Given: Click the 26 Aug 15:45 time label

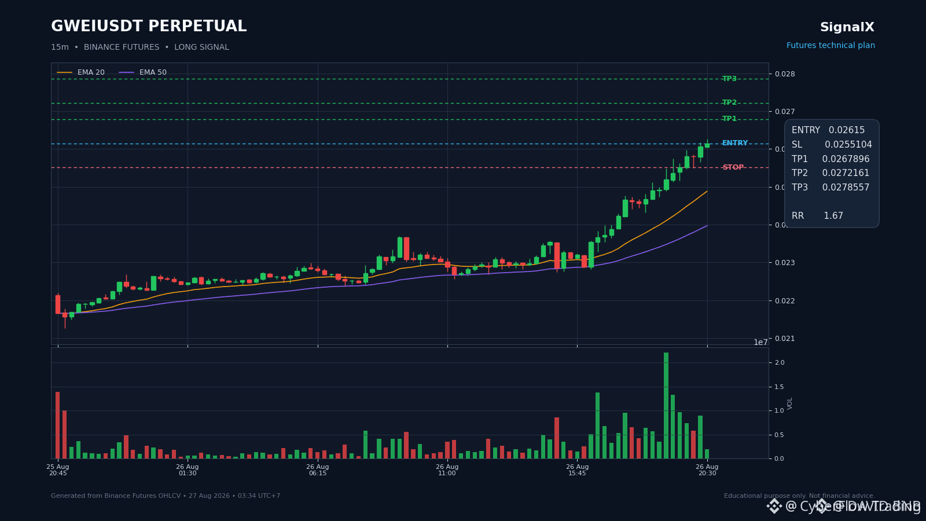Looking at the screenshot, I should 578,470.
